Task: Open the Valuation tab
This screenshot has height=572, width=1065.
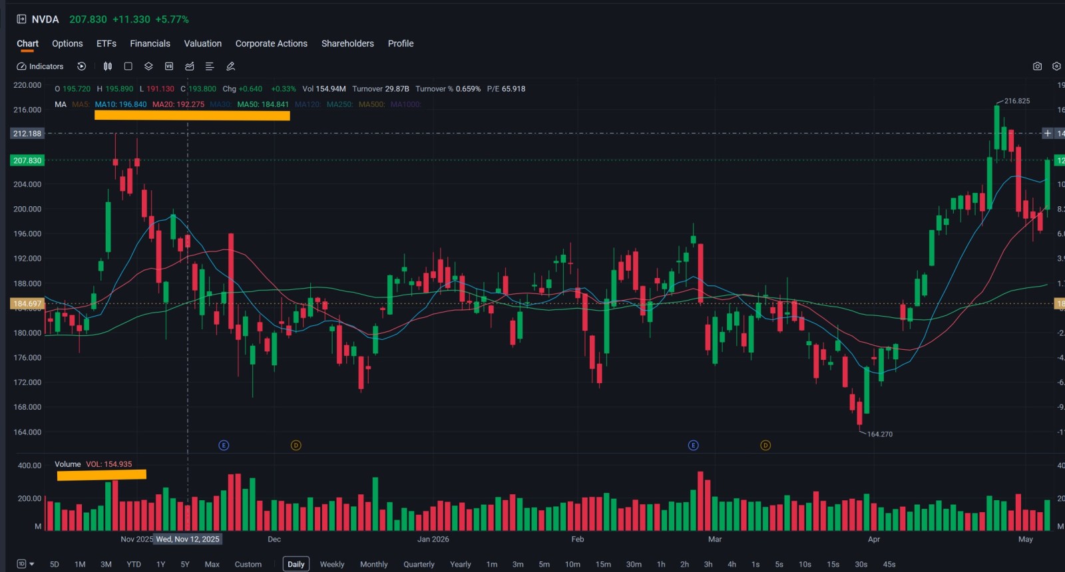Action: click(203, 43)
